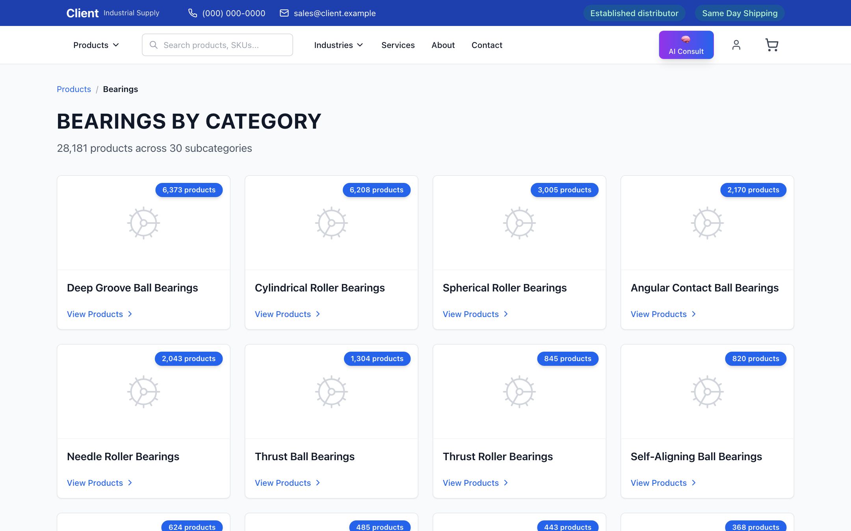Click the Needle Roller Bearings gear image

click(x=143, y=391)
